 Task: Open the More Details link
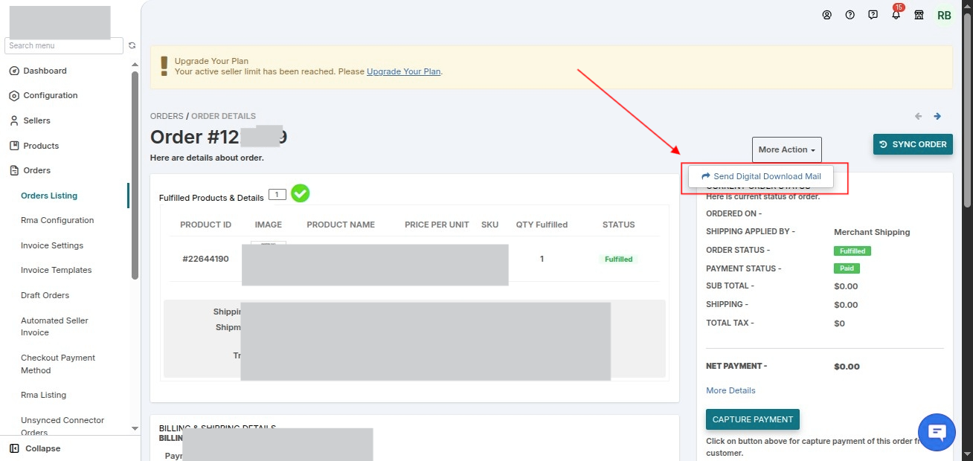pyautogui.click(x=730, y=390)
